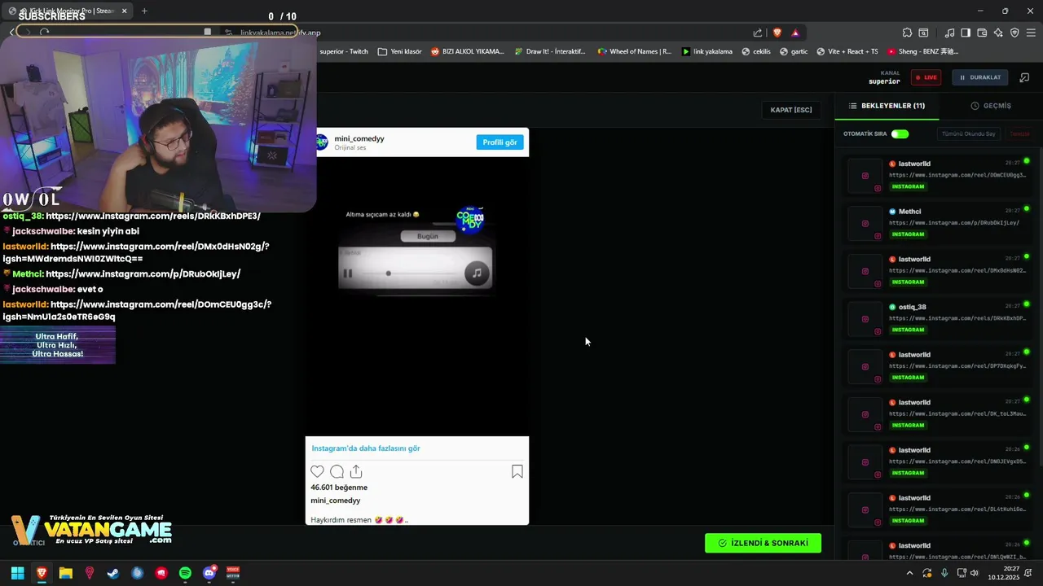Click İzlendi & Sonraki green button
Image resolution: width=1043 pixels, height=586 pixels.
(x=763, y=543)
